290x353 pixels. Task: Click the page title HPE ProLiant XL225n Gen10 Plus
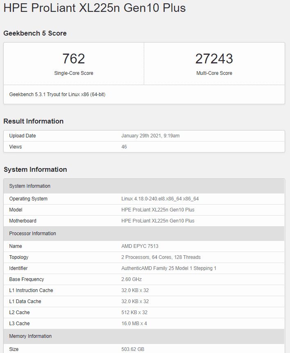coord(95,8)
